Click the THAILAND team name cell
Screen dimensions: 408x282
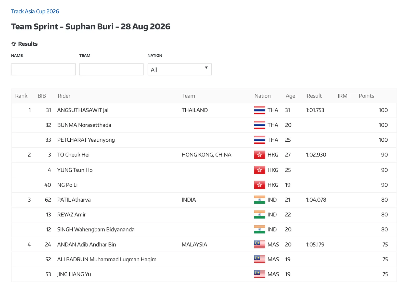pos(195,110)
